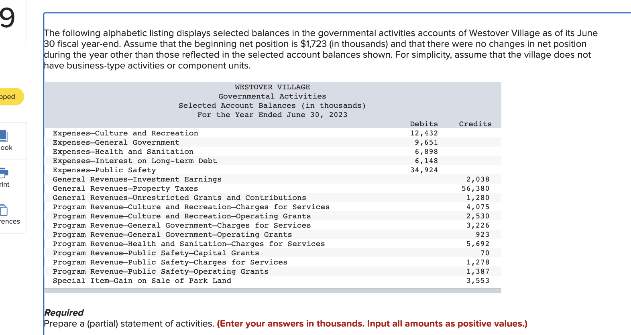Image resolution: width=631 pixels, height=335 pixels.
Task: Open the eBook icon in sidebar
Action: click(3, 136)
